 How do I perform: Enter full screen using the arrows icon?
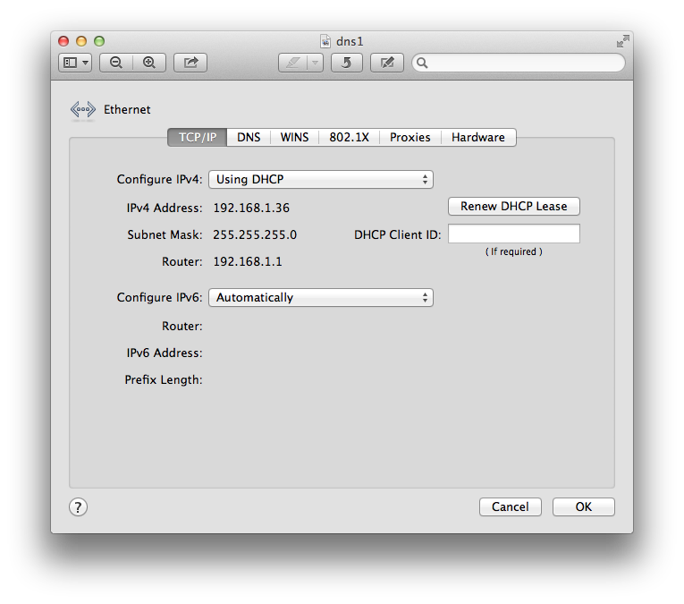tap(623, 41)
